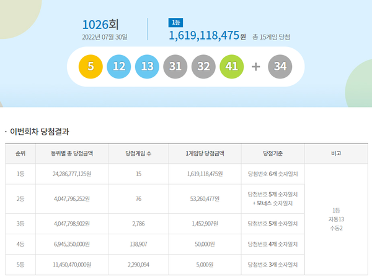Viewport: 372px width, 280px height.
Task: Click the 2등 rank cell
Action: [x=20, y=199]
